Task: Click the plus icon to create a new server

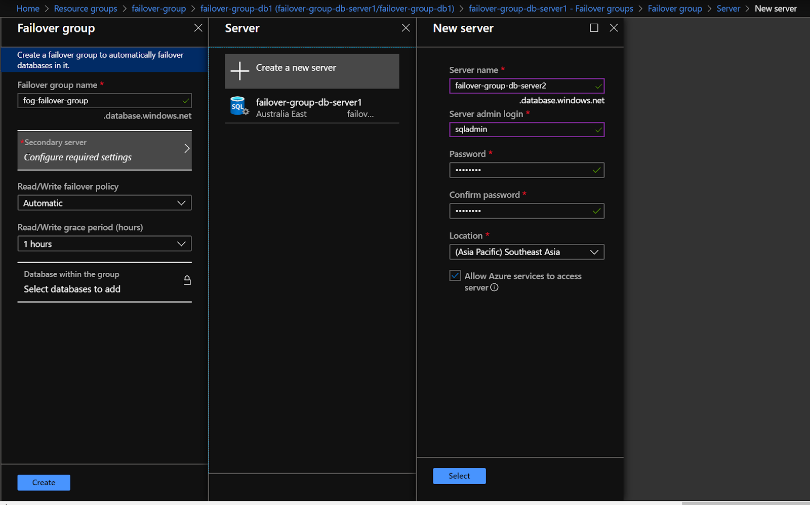Action: pyautogui.click(x=239, y=71)
